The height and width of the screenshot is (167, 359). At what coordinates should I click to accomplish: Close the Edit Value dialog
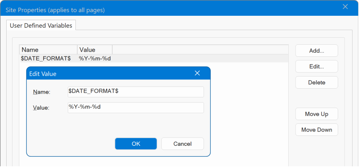point(197,73)
